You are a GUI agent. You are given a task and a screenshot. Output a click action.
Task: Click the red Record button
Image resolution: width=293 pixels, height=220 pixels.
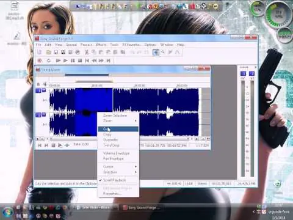(x=40, y=61)
